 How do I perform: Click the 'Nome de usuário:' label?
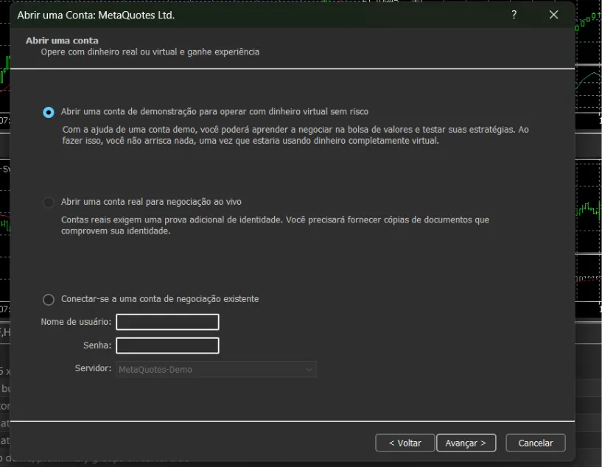point(76,322)
